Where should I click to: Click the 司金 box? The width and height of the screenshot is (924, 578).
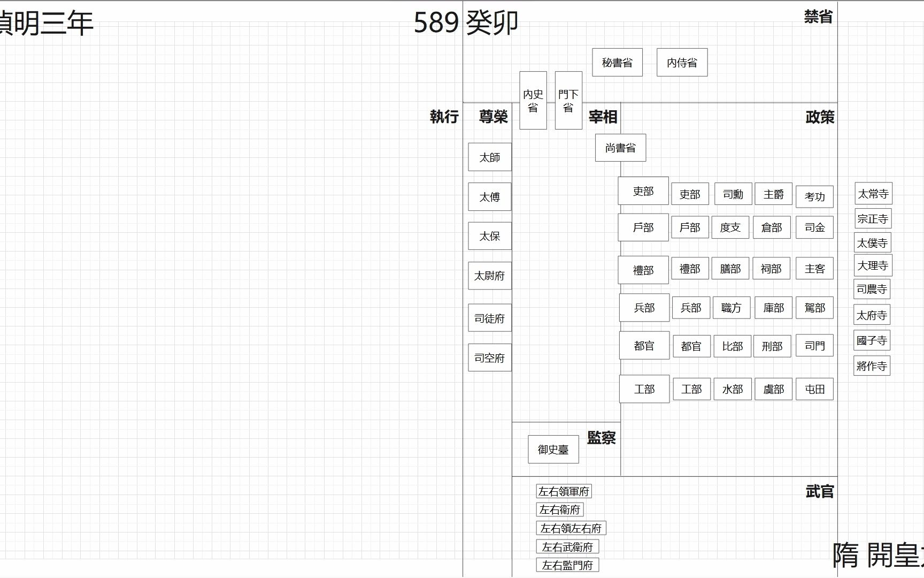click(815, 227)
